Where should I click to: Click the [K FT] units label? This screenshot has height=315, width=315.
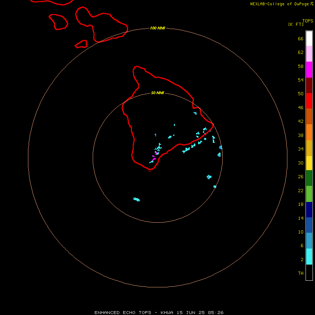[x=296, y=24]
